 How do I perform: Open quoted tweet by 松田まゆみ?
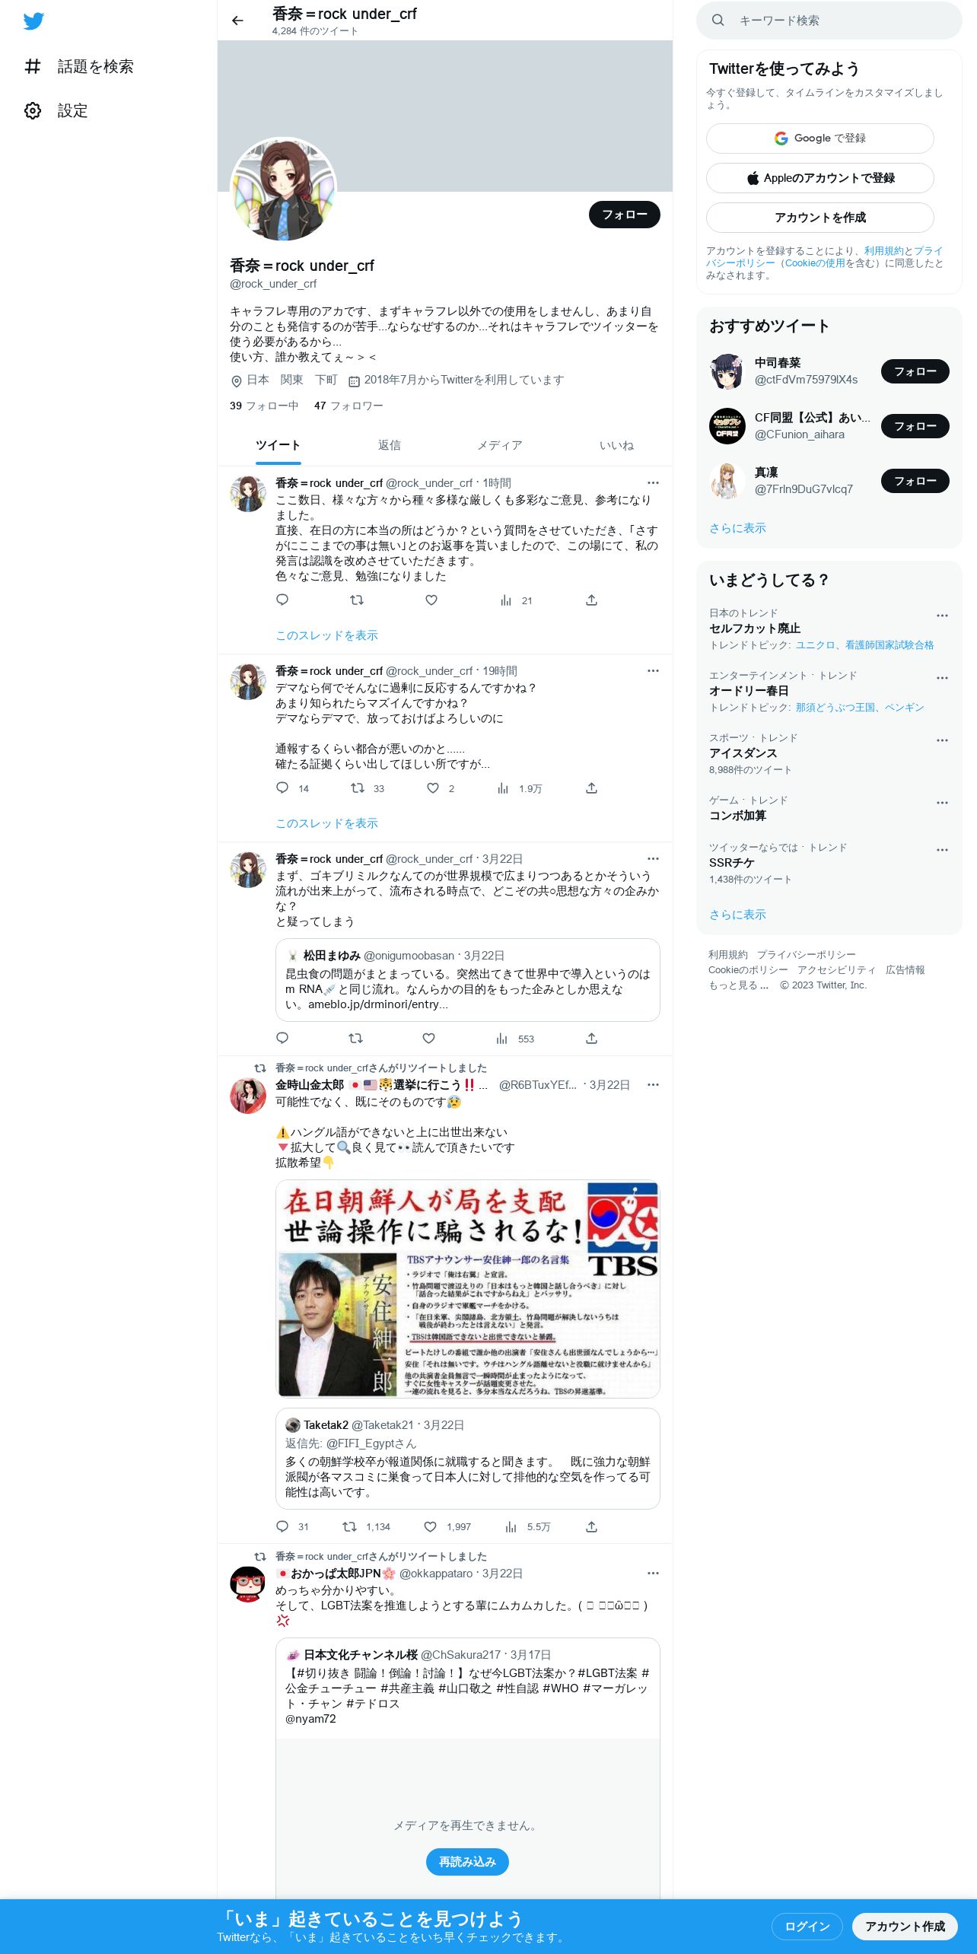[467, 980]
